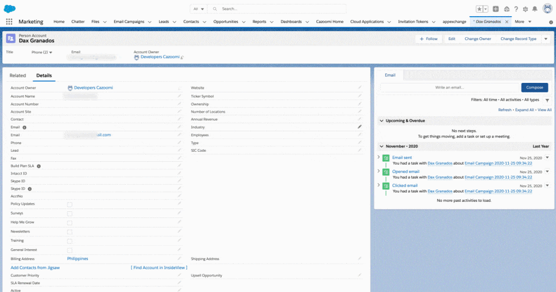
Task: Add page to favorites with star icon
Action: 479,9
